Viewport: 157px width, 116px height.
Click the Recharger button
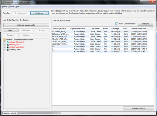coord(39,13)
